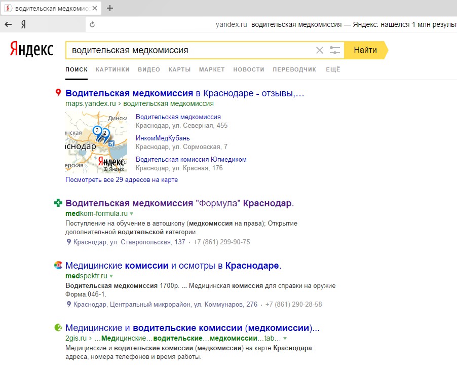
Task: Click address Краснодар, ул. Северная, 455
Action: (x=181, y=125)
